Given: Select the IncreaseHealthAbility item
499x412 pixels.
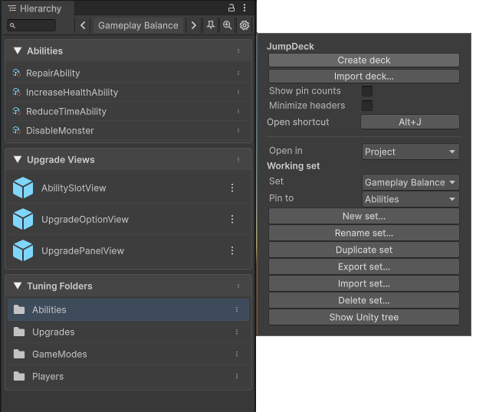Looking at the screenshot, I should pos(129,92).
